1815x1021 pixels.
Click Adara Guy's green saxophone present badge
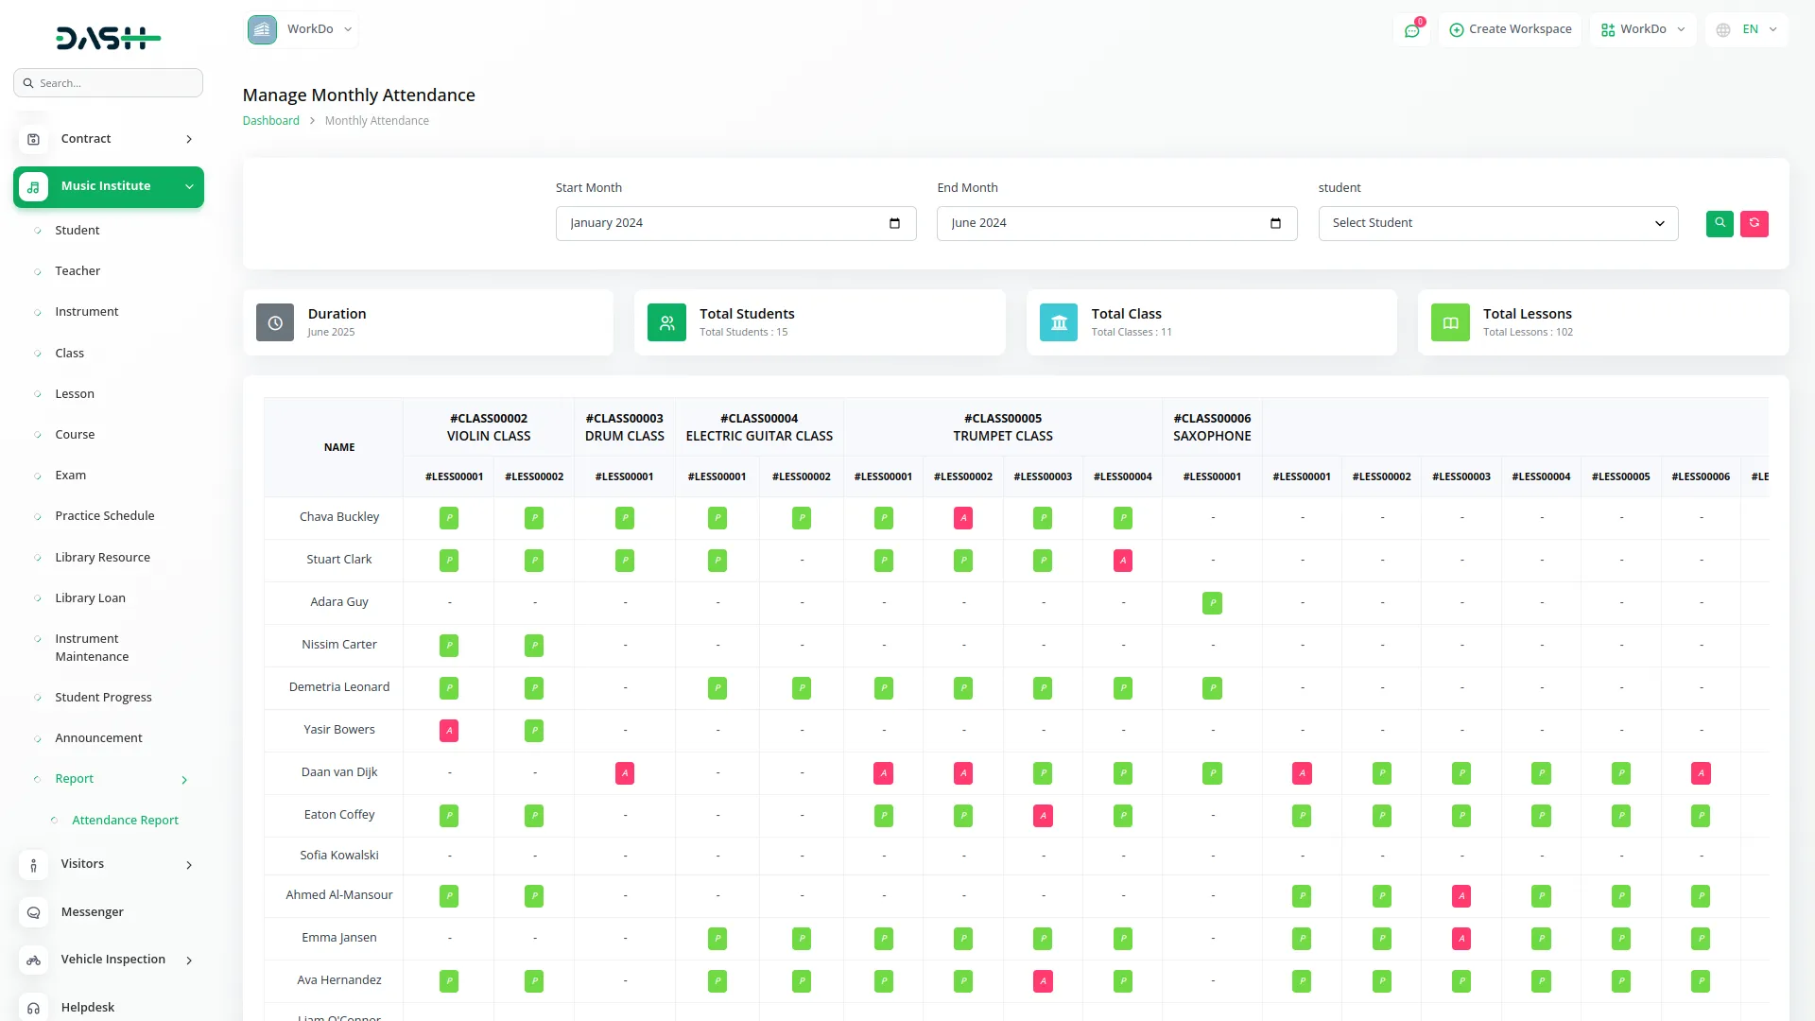(1212, 603)
